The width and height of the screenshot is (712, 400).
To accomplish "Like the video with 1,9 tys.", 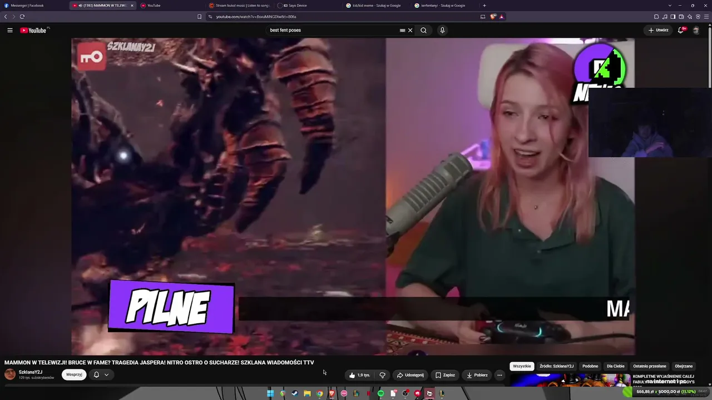I will click(x=359, y=375).
